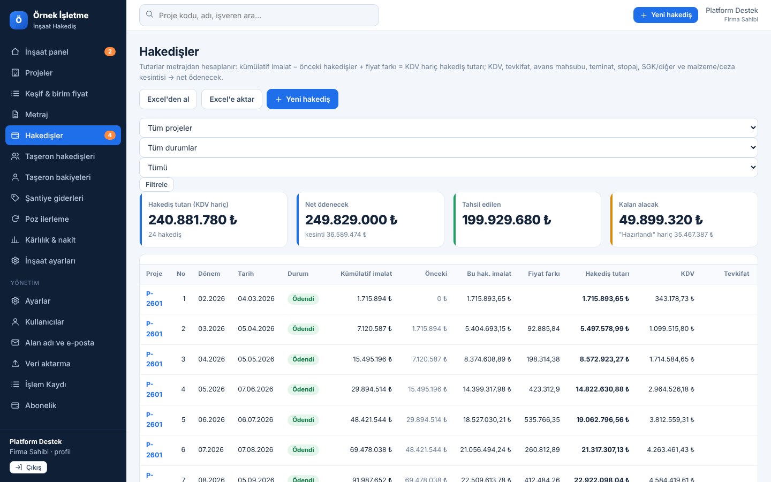The height and width of the screenshot is (482, 771).
Task: Click the Kârlılık & nakit chart icon
Action: tap(15, 240)
